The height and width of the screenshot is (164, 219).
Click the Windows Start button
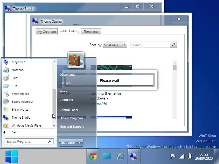tap(12, 156)
